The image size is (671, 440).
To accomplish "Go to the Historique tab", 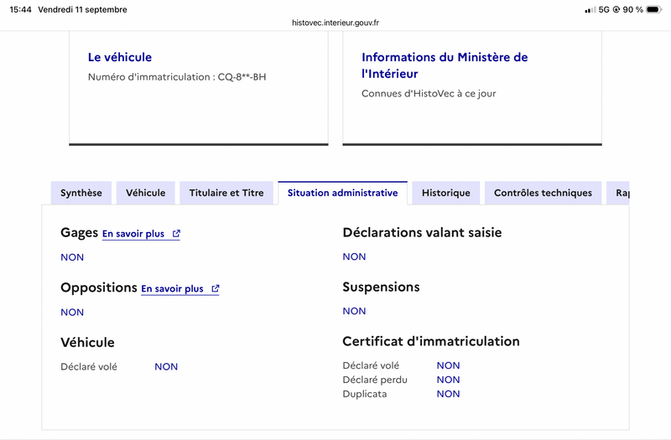I will 446,193.
